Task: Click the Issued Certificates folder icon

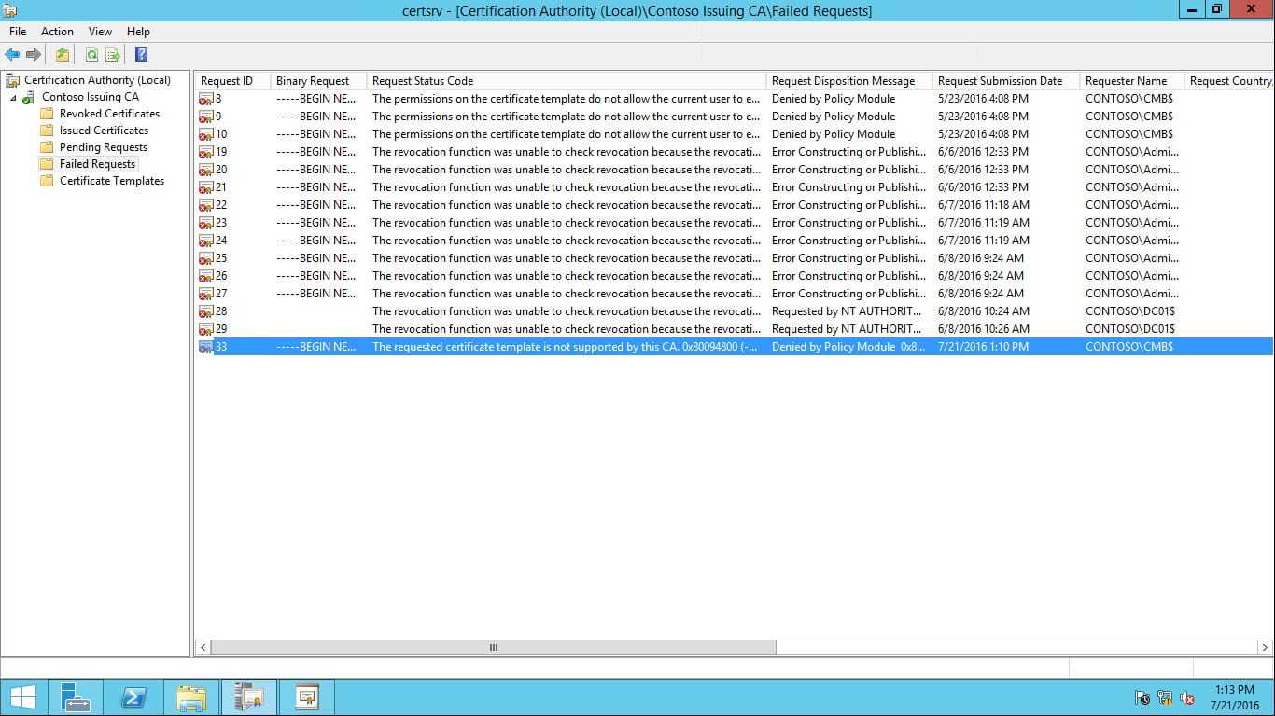Action: tap(47, 131)
